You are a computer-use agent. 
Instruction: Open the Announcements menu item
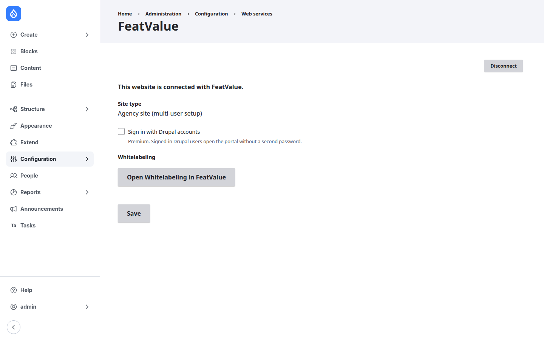pos(50,209)
